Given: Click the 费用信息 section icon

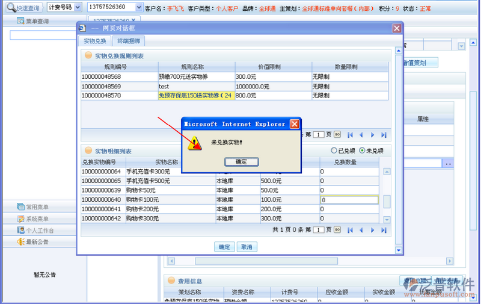Looking at the screenshot, I should [171, 281].
